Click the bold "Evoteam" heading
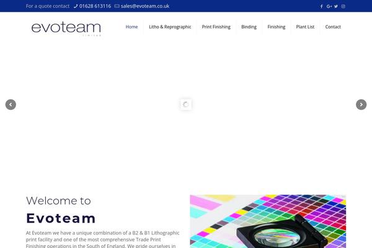Image resolution: width=372 pixels, height=248 pixels. tap(61, 218)
